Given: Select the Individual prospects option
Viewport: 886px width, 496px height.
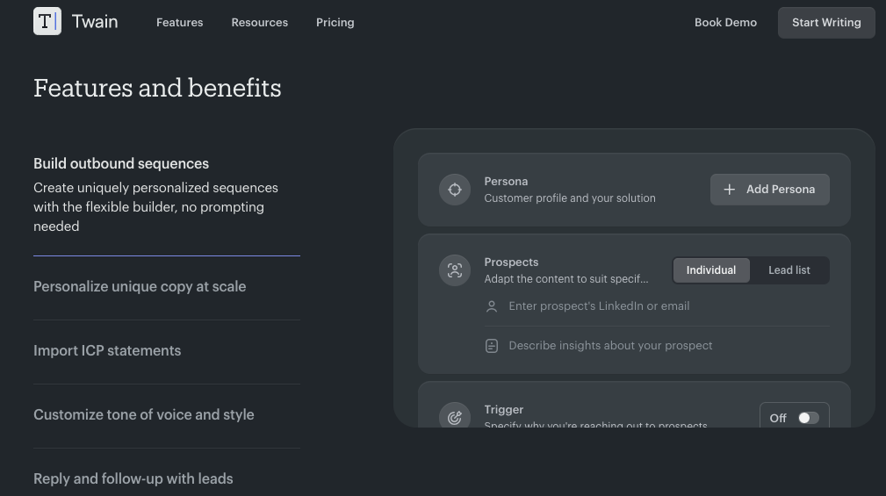Looking at the screenshot, I should (x=711, y=270).
